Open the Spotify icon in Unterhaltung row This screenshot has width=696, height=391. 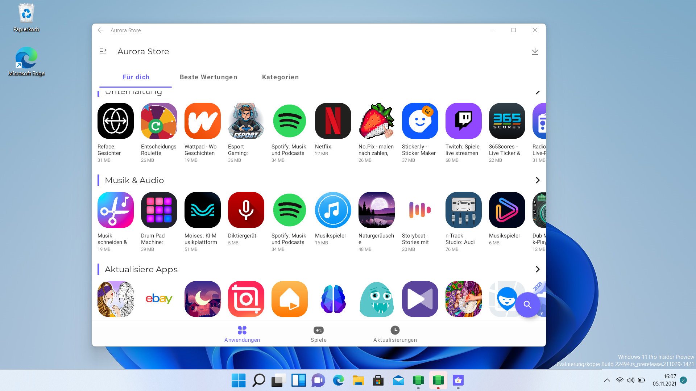(289, 121)
